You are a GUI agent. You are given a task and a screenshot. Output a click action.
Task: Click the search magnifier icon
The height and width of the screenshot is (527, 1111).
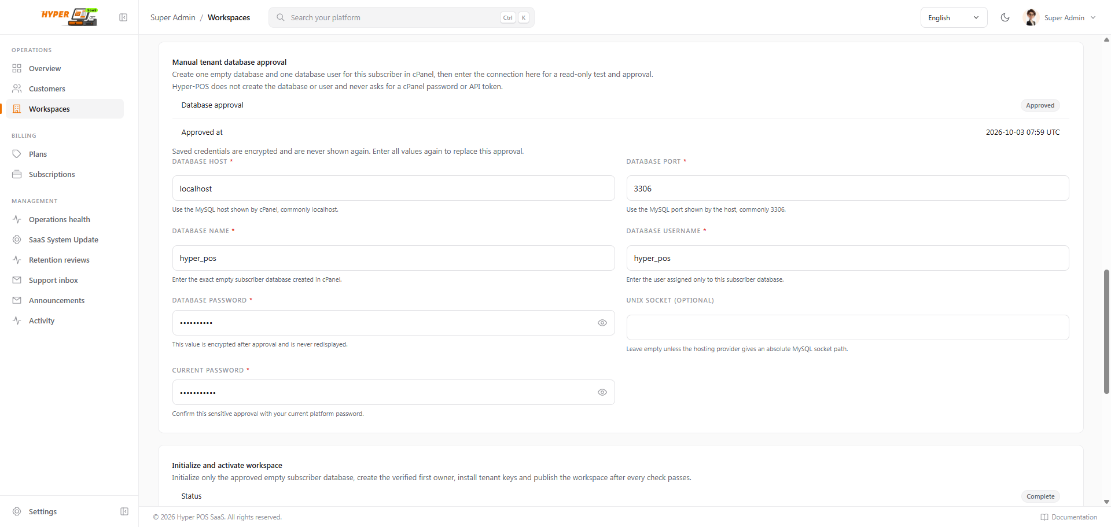tap(281, 17)
